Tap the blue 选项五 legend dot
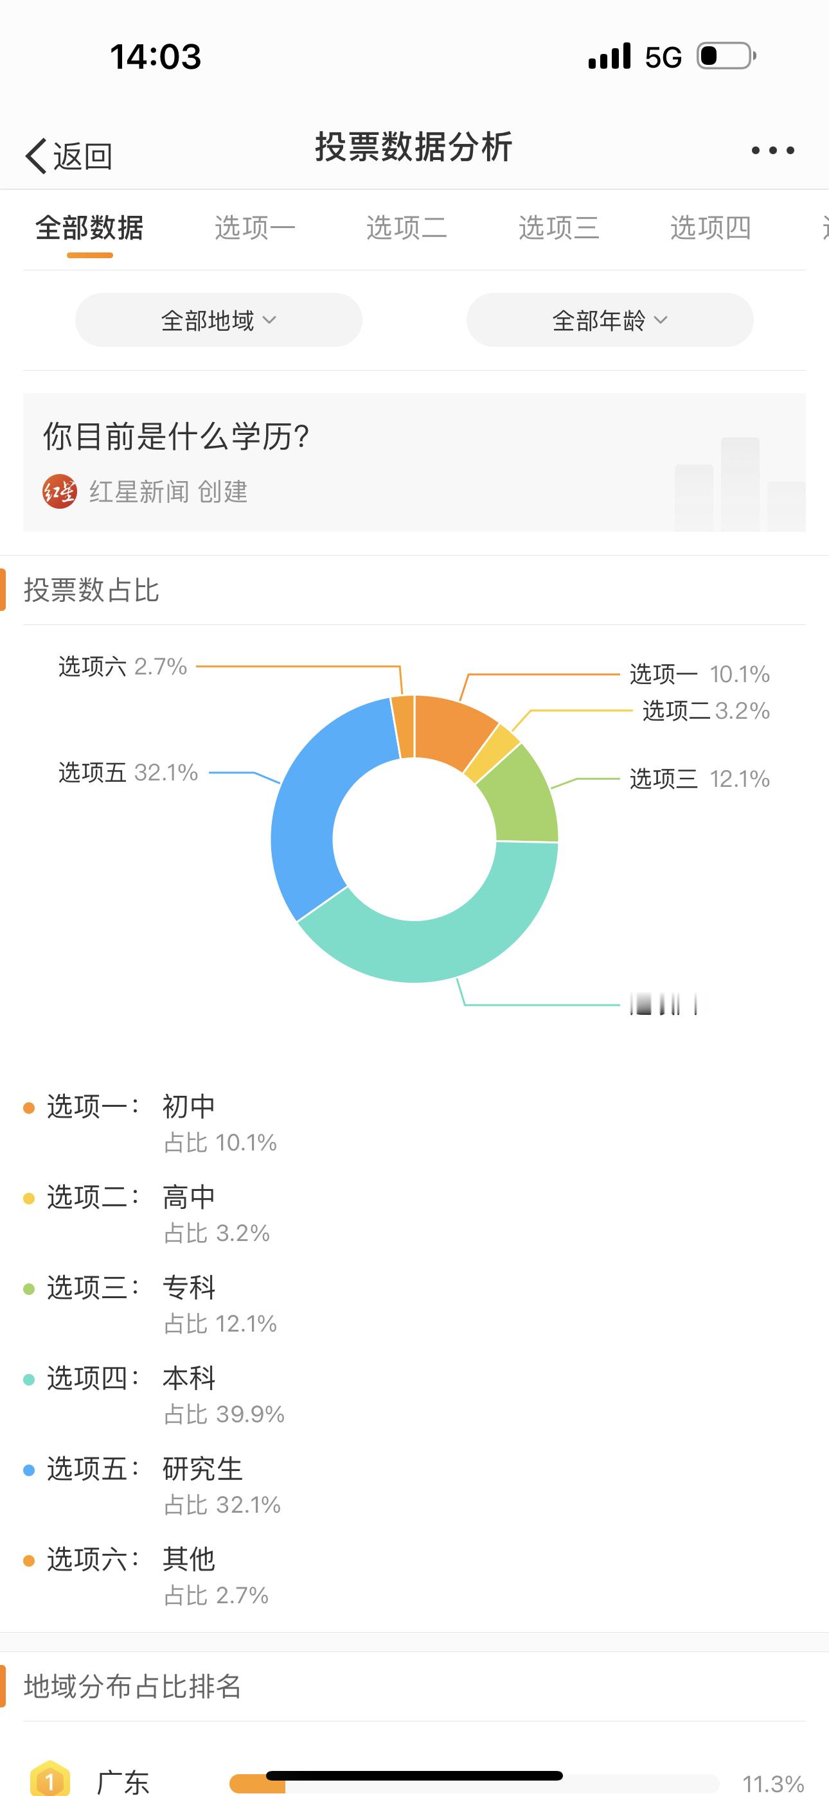Screen dimensions: 829x1796 pos(29,1470)
